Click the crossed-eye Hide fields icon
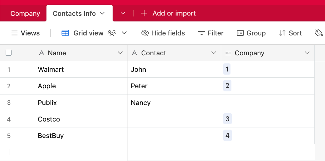325x161 pixels. point(145,33)
